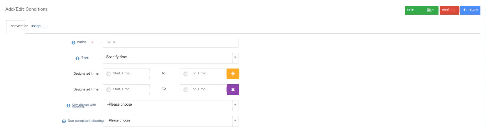The image size is (486, 130).
Task: Click the first row Start Time field
Action: (126, 74)
